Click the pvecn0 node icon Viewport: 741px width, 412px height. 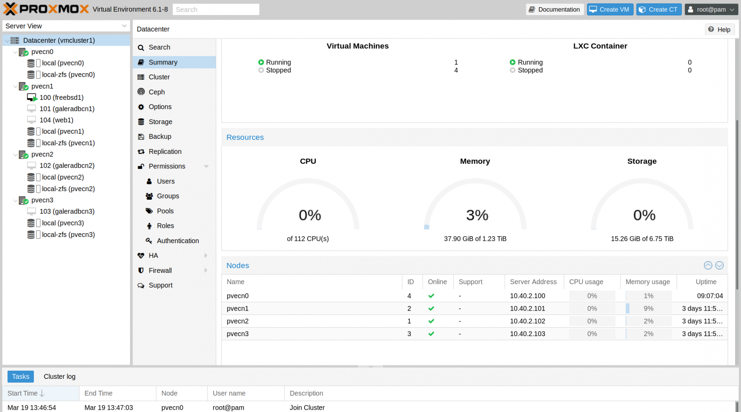(24, 52)
